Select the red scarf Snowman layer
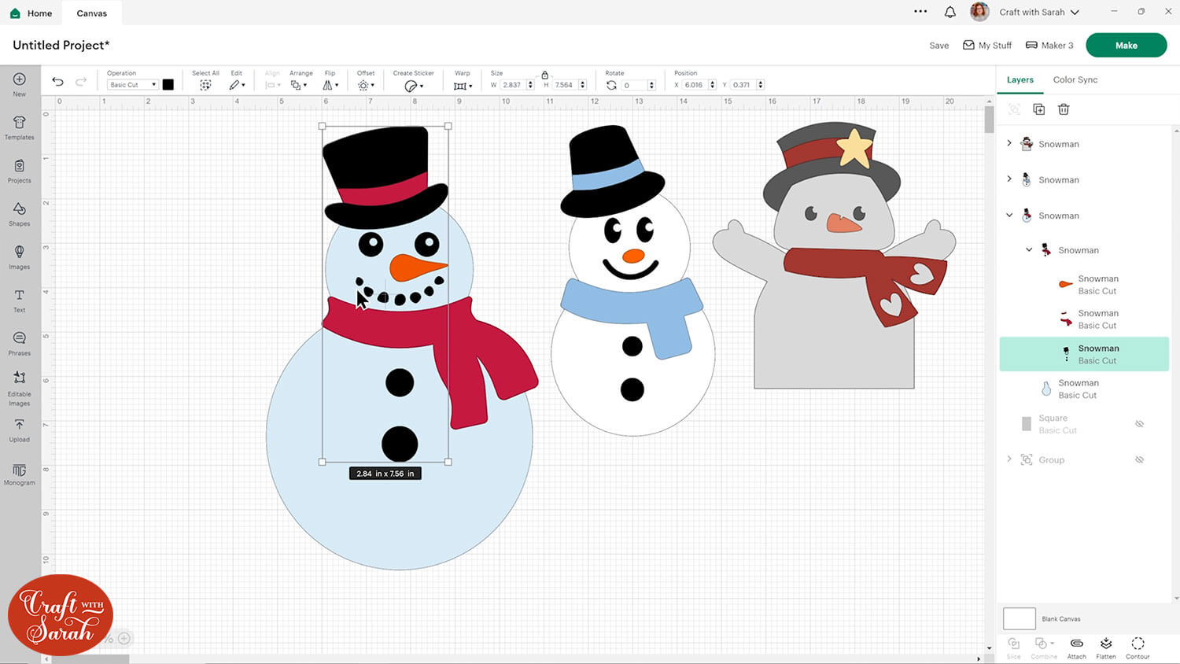The image size is (1180, 664). [1084, 319]
